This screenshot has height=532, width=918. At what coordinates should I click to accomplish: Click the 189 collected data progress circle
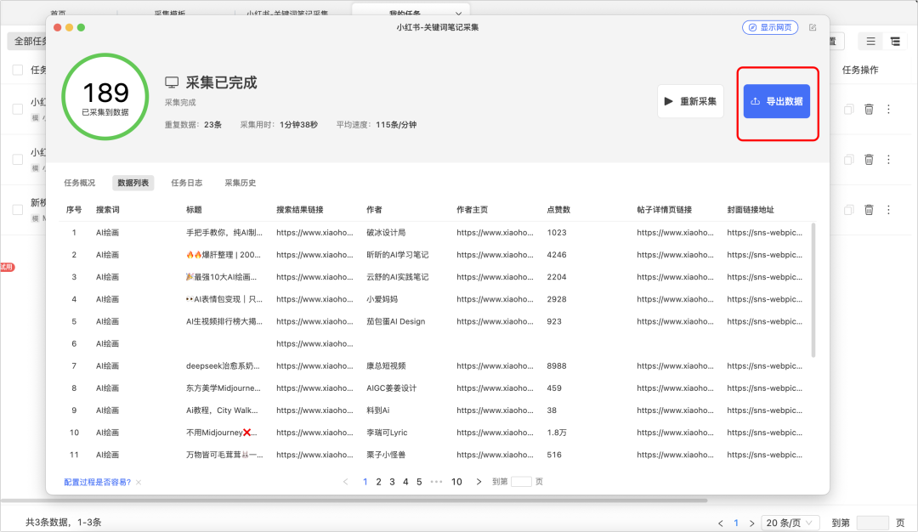(x=105, y=97)
